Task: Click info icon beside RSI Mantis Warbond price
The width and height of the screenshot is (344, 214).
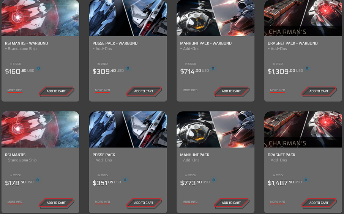Action: click(39, 68)
